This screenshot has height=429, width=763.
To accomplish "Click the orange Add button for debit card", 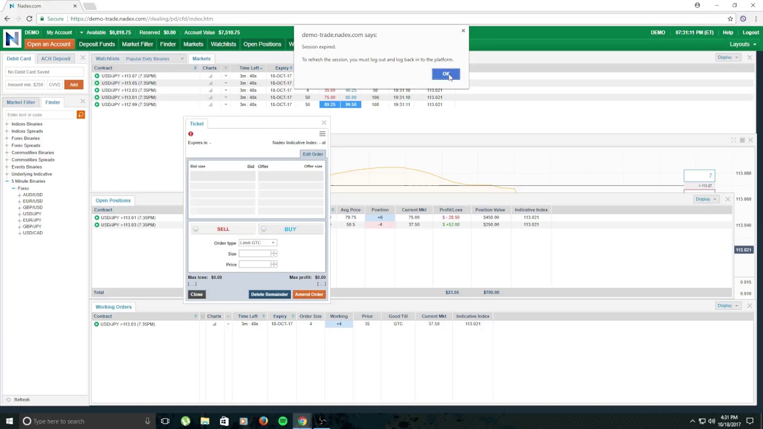I will [x=73, y=85].
